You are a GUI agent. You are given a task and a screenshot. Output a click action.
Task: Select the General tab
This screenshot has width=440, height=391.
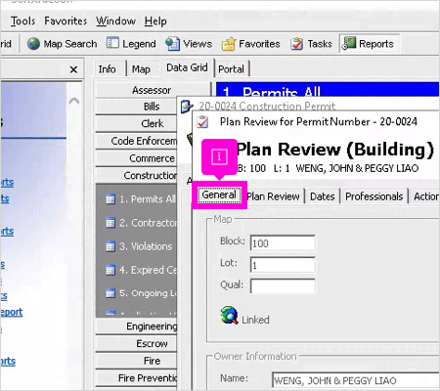[x=219, y=195]
